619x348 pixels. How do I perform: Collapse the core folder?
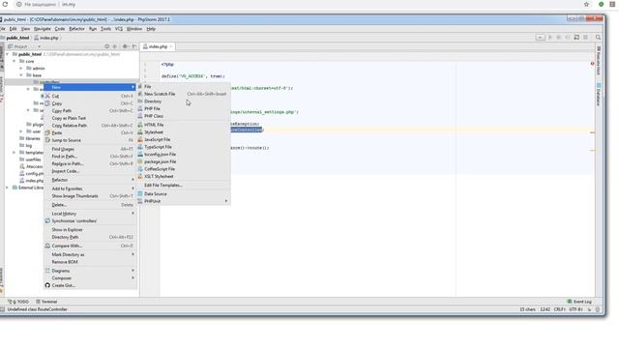(x=15, y=62)
